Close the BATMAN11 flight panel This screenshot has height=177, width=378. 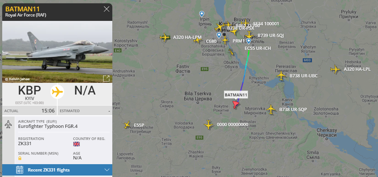tap(106, 9)
